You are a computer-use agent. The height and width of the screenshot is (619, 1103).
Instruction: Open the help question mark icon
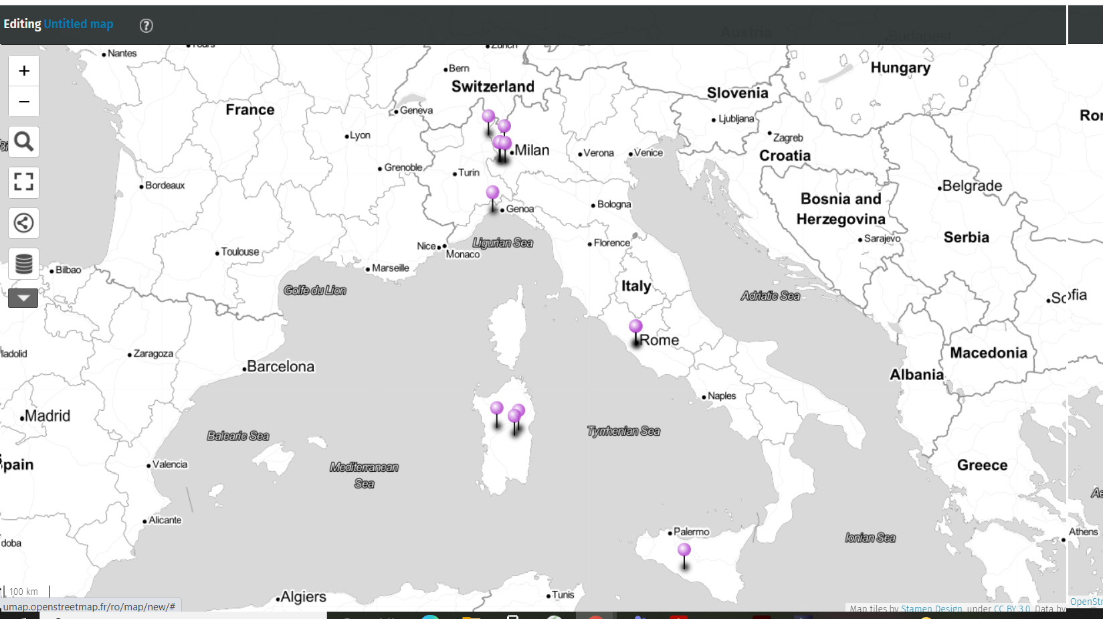click(x=146, y=25)
